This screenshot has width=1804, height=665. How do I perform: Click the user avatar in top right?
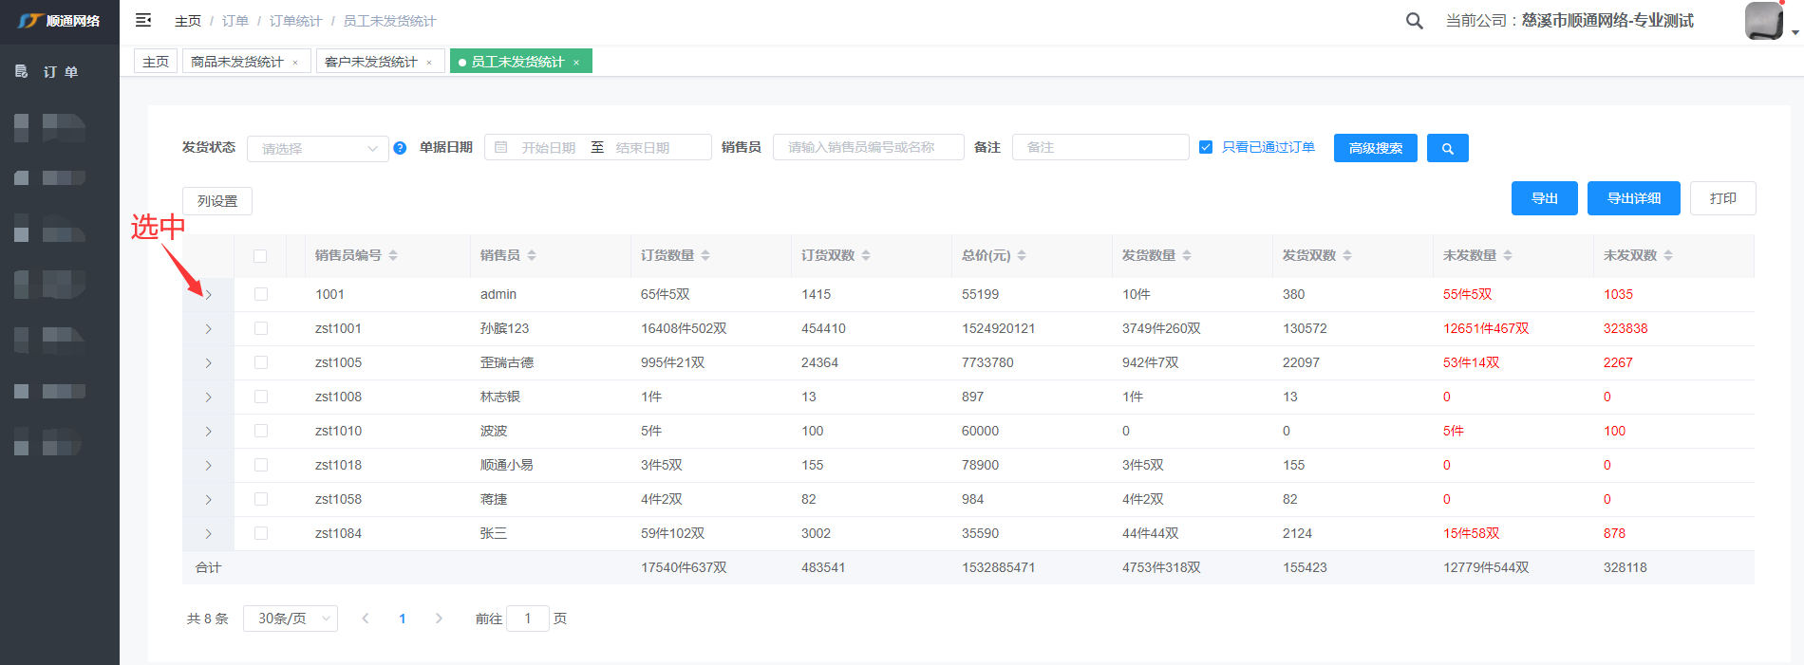point(1763,21)
